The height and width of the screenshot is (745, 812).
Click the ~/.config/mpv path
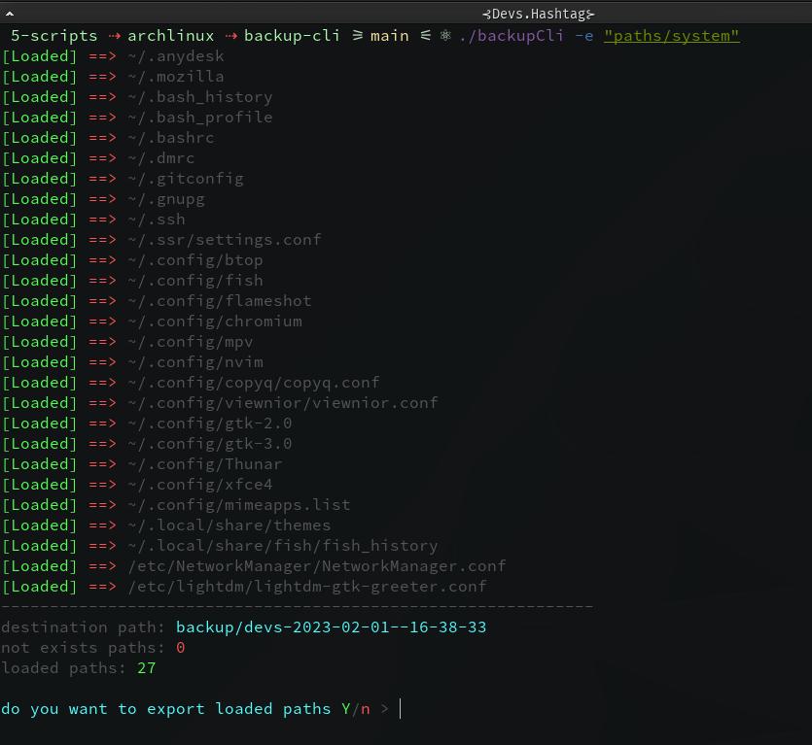click(190, 342)
